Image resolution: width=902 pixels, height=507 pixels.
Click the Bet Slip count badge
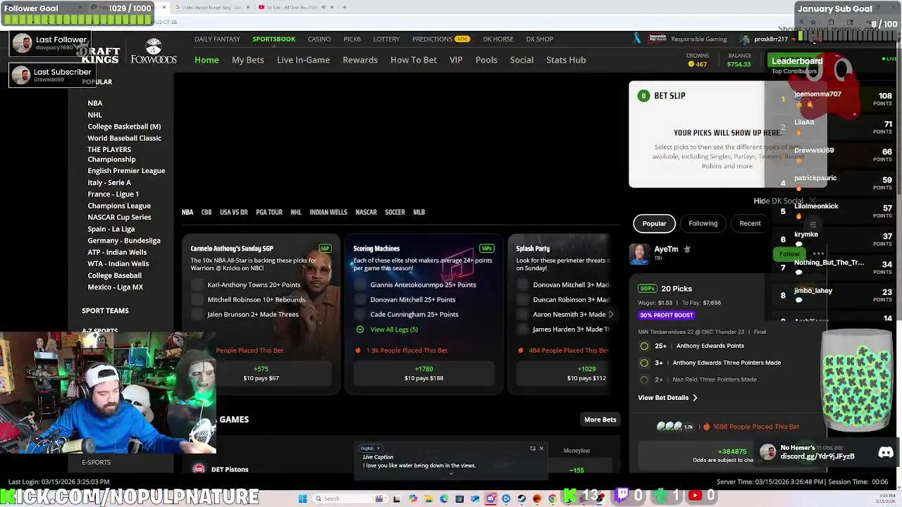[643, 96]
